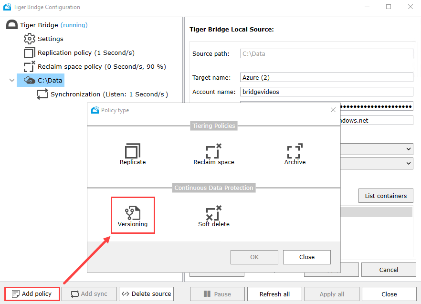Viewport: 421px width, 304px height.
Task: Confirm policy selection with OK
Action: [x=254, y=257]
